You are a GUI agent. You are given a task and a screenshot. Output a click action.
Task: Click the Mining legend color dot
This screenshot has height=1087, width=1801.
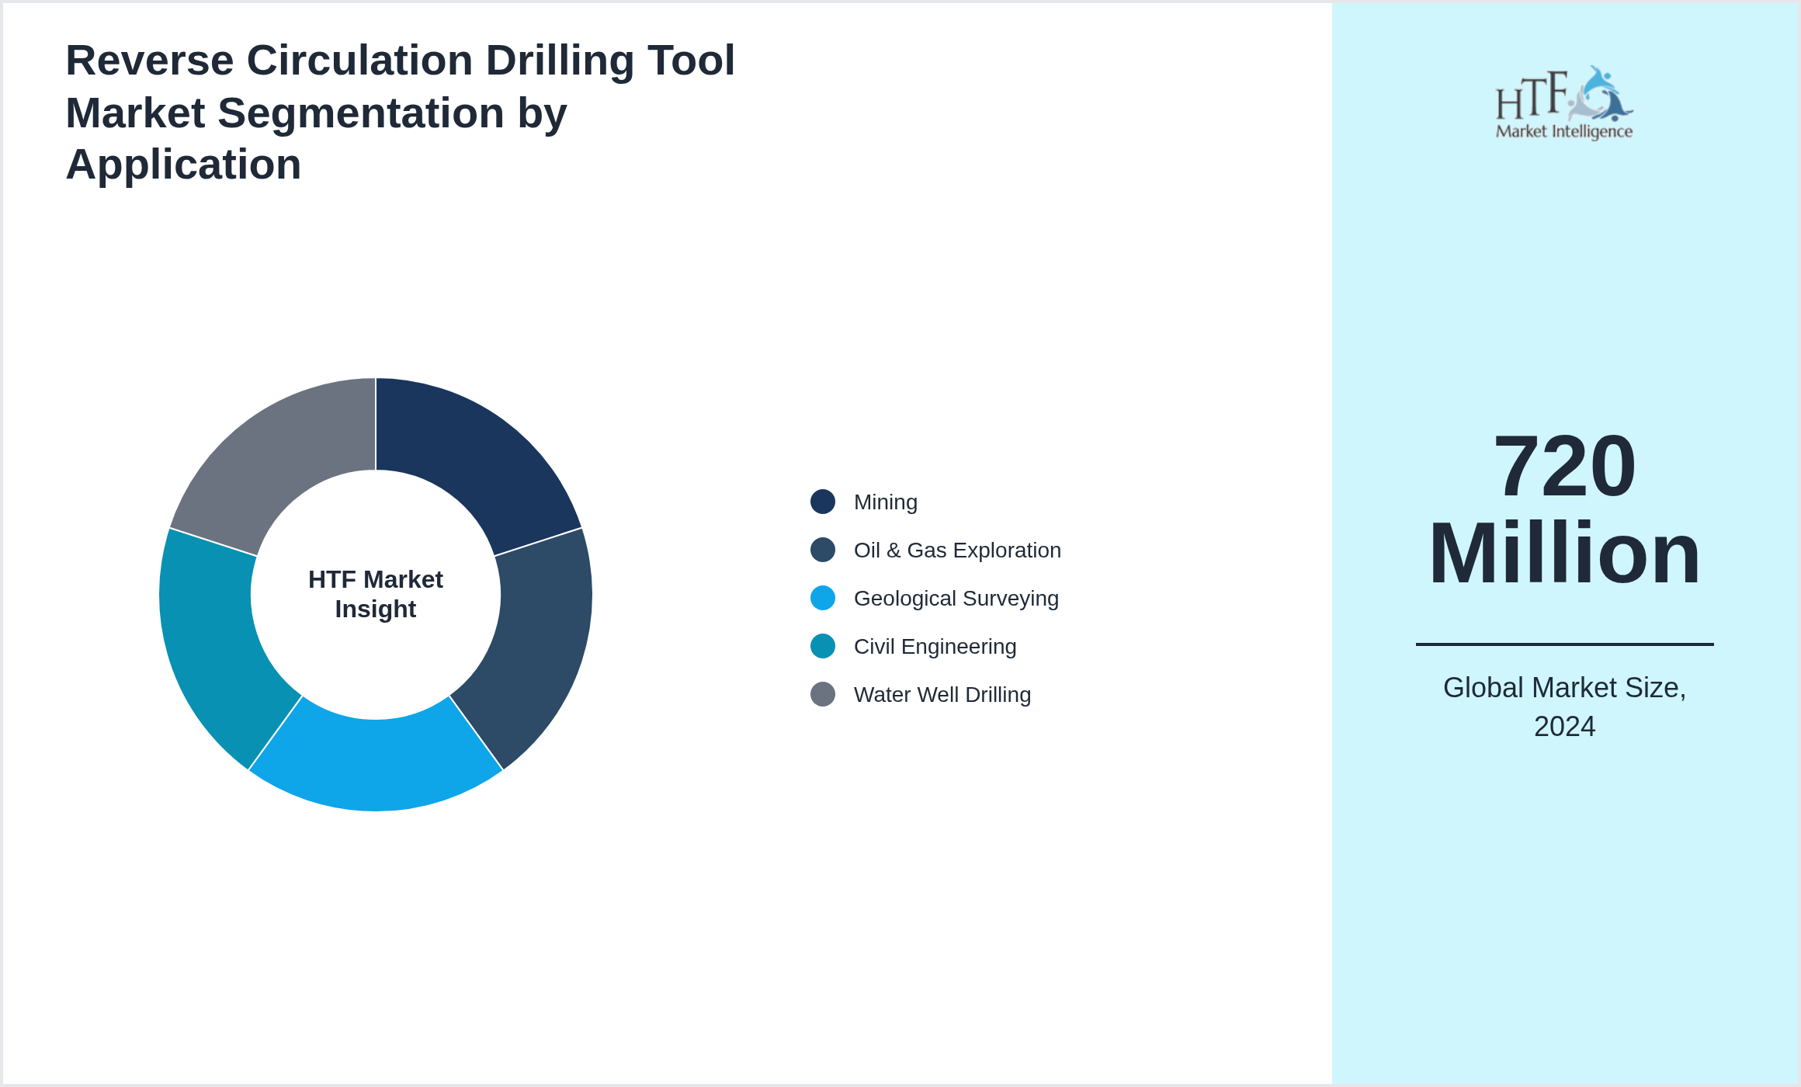[822, 502]
